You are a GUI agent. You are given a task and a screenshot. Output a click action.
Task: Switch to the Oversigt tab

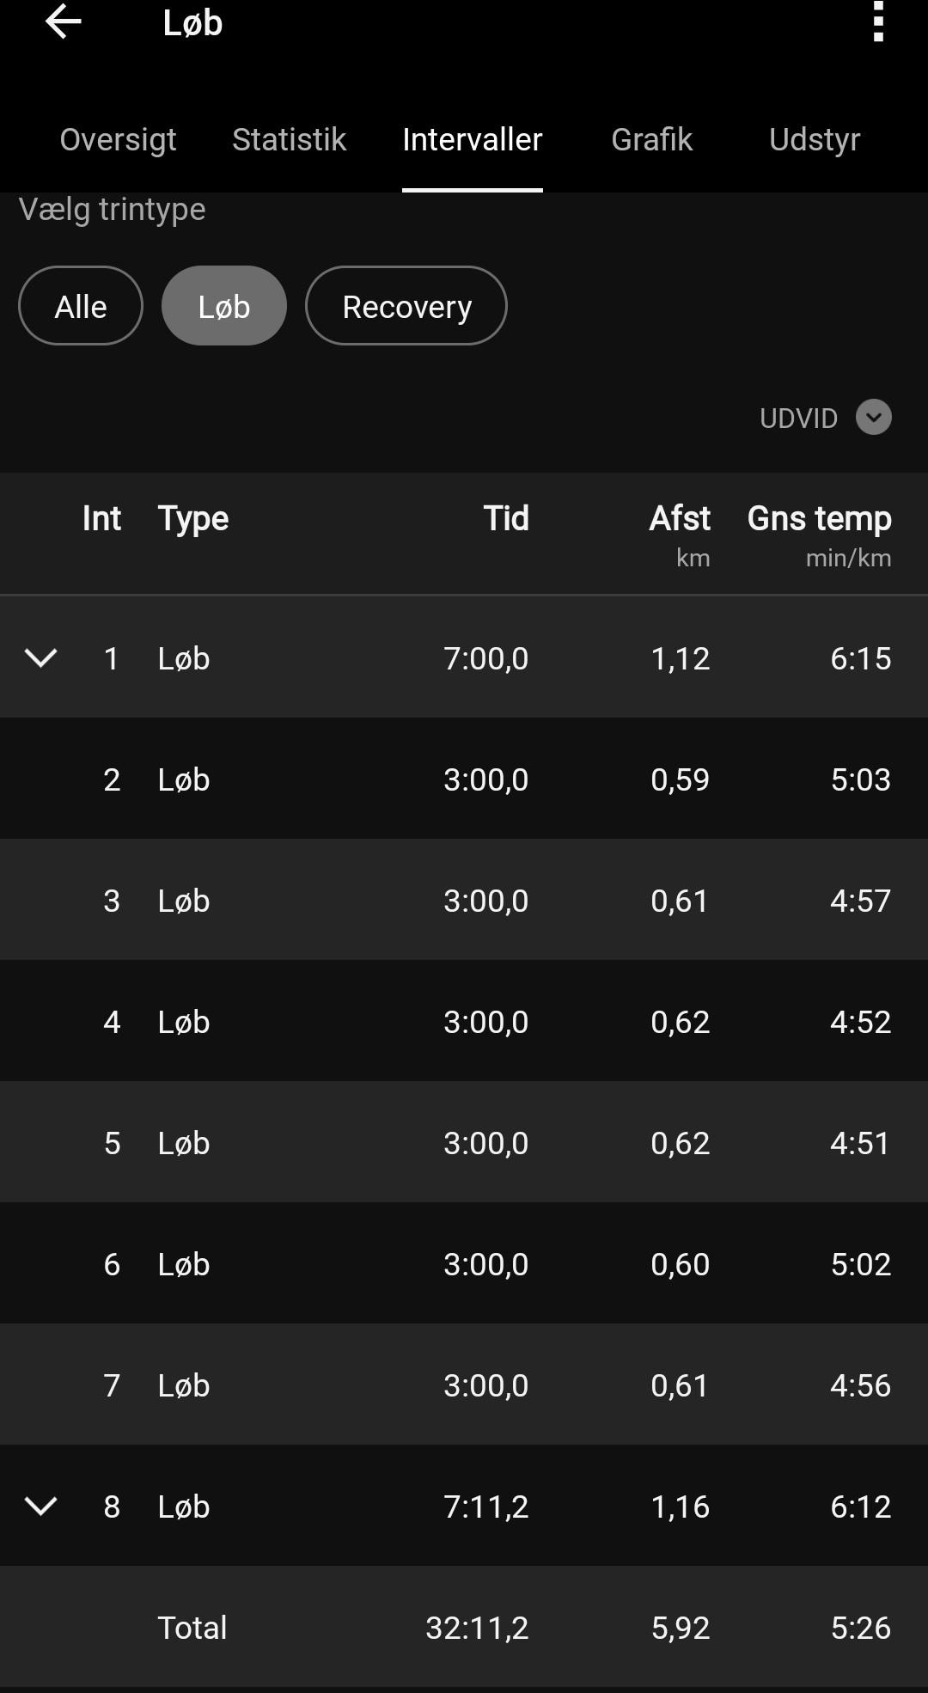pyautogui.click(x=118, y=139)
